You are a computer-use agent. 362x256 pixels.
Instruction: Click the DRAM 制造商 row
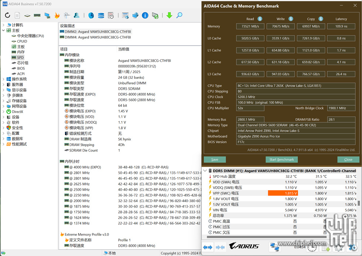pos(130,139)
